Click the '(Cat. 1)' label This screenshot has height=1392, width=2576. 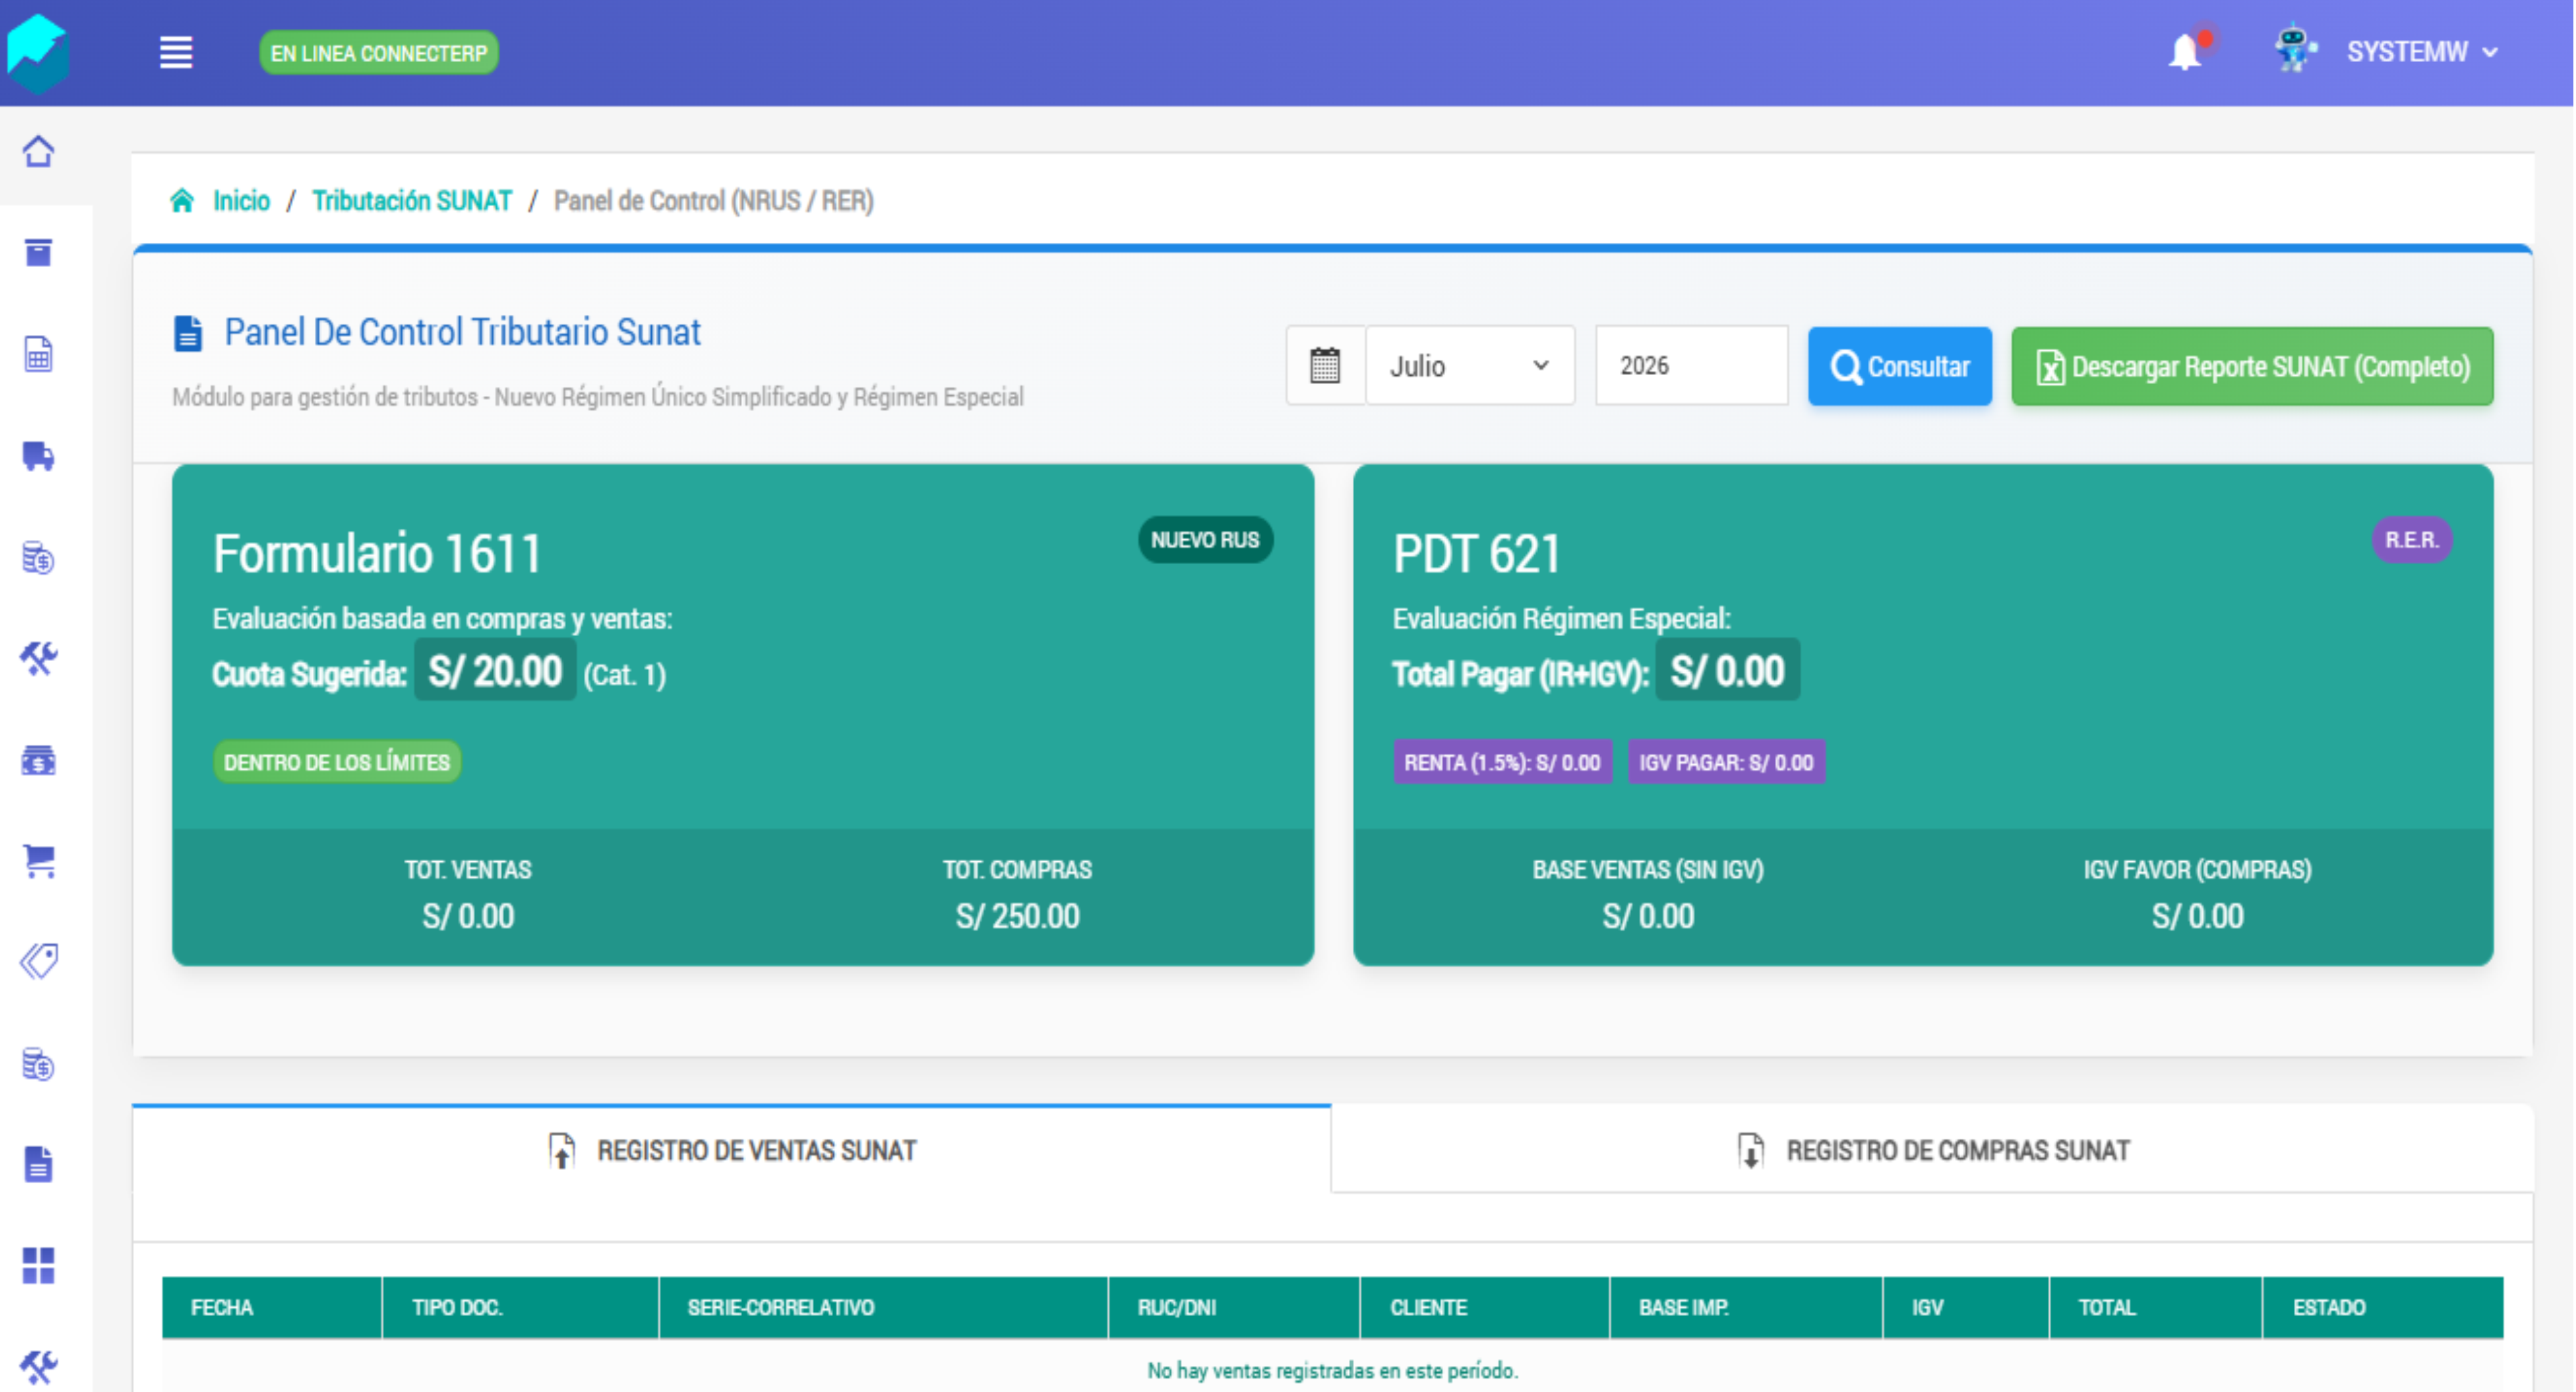coord(624,675)
